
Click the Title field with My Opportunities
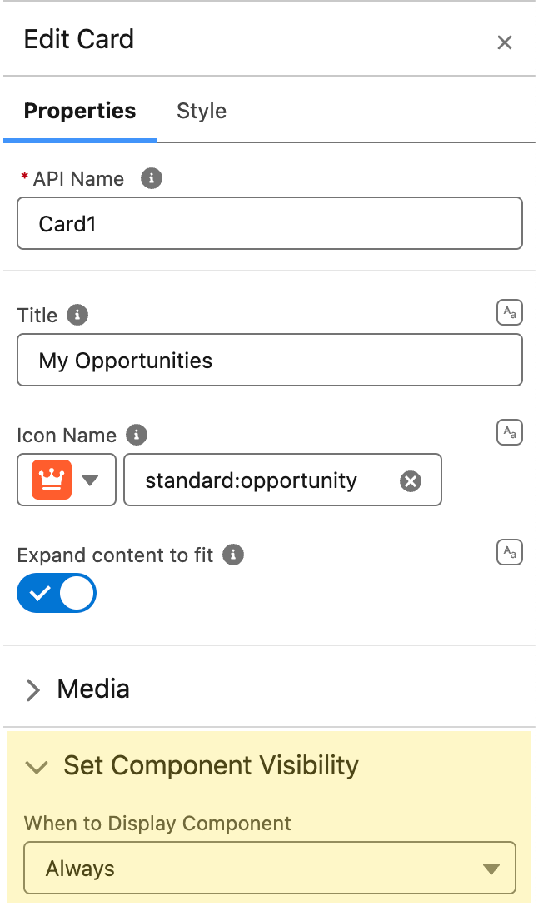[270, 360]
